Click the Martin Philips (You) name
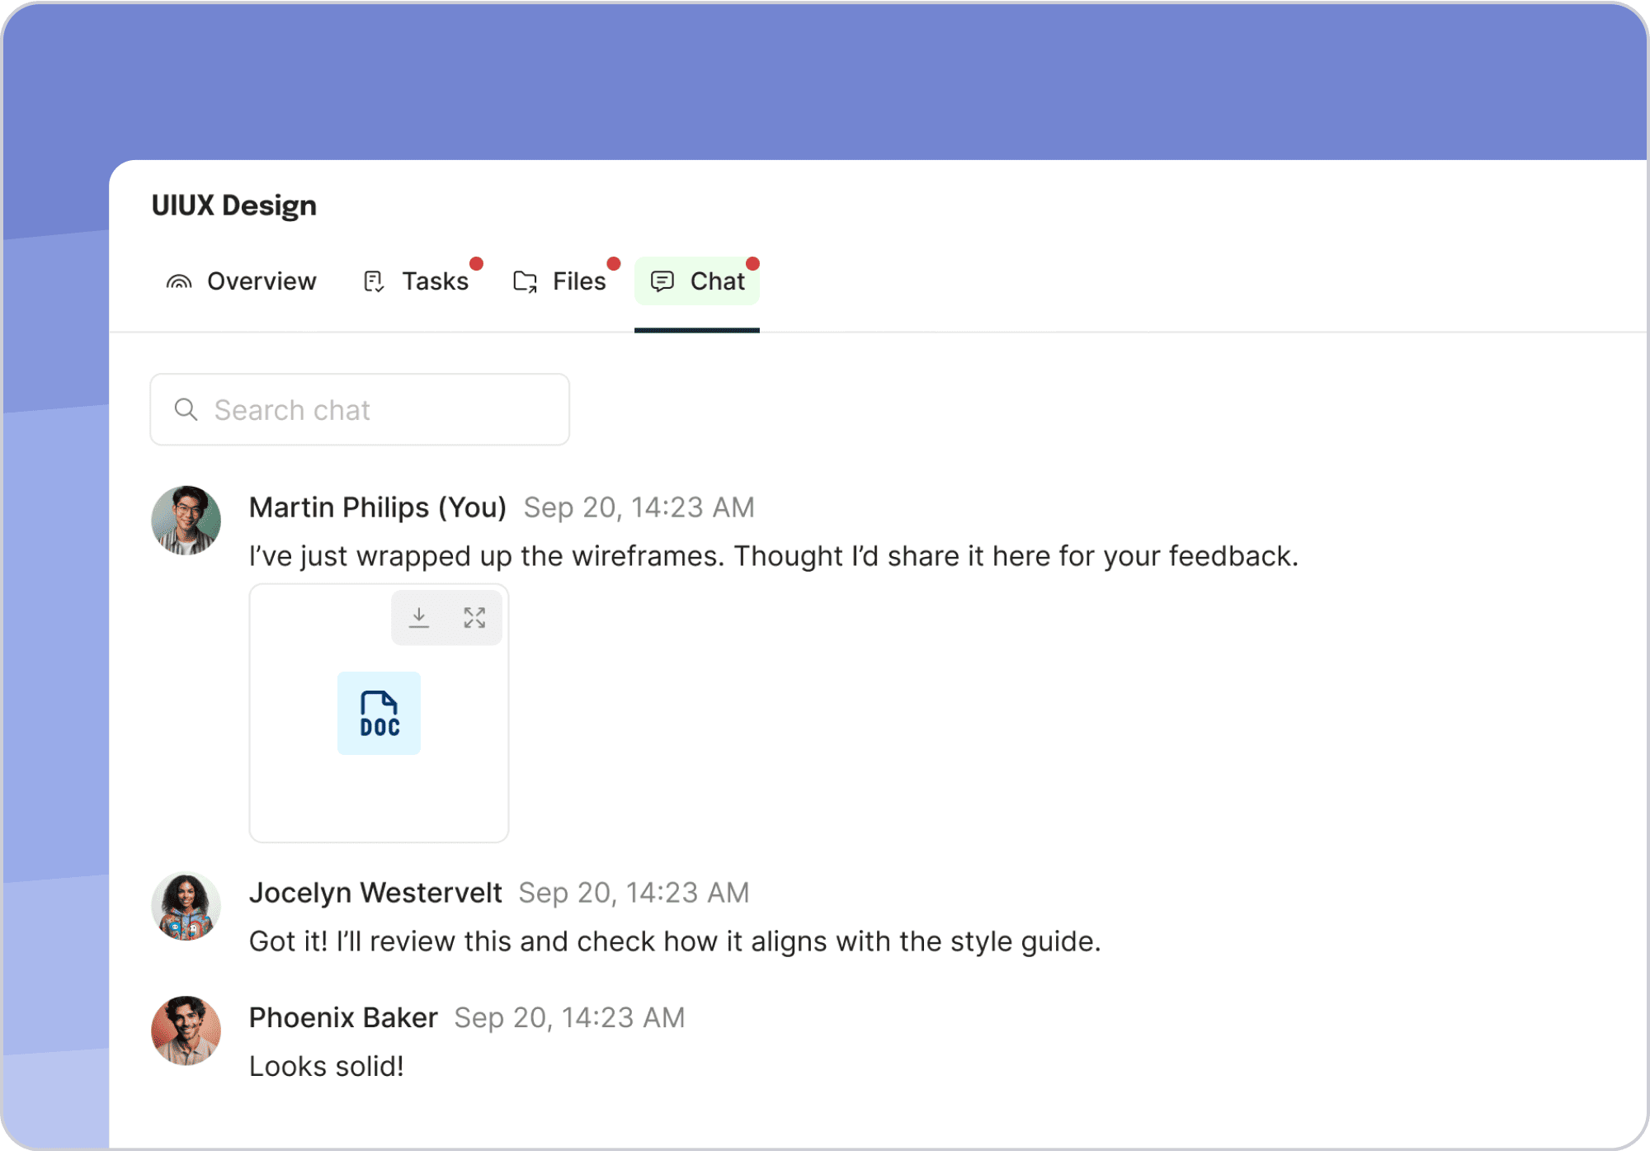 (378, 507)
